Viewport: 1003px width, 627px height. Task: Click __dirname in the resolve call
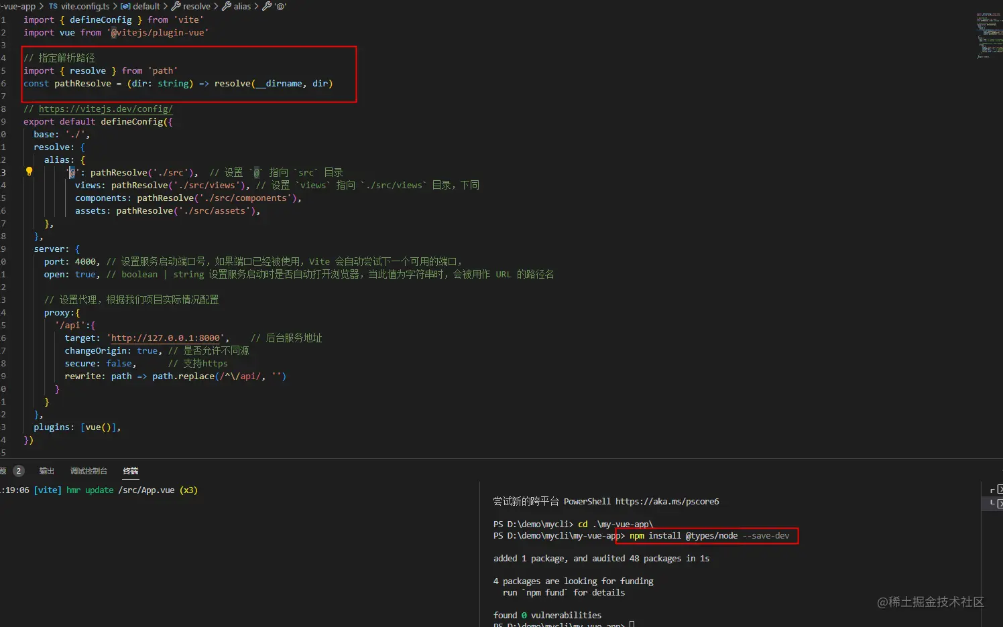[279, 83]
